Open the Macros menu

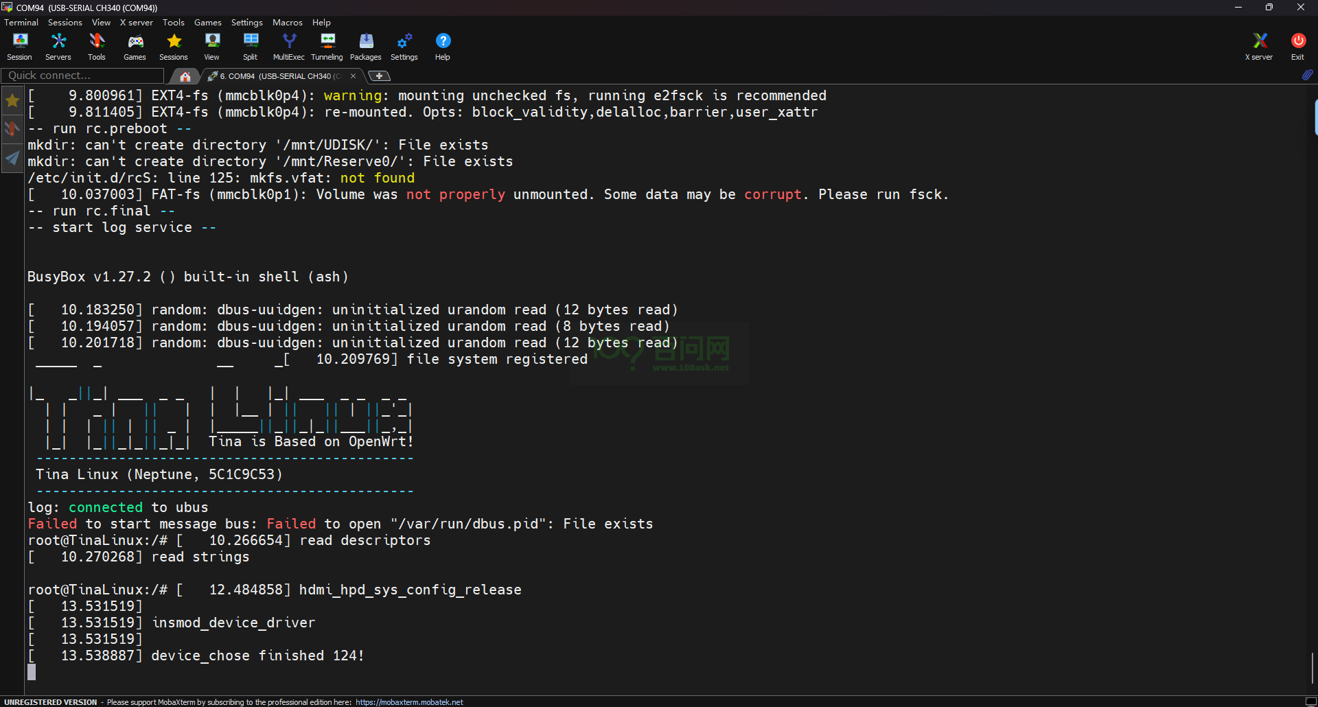pyautogui.click(x=287, y=23)
